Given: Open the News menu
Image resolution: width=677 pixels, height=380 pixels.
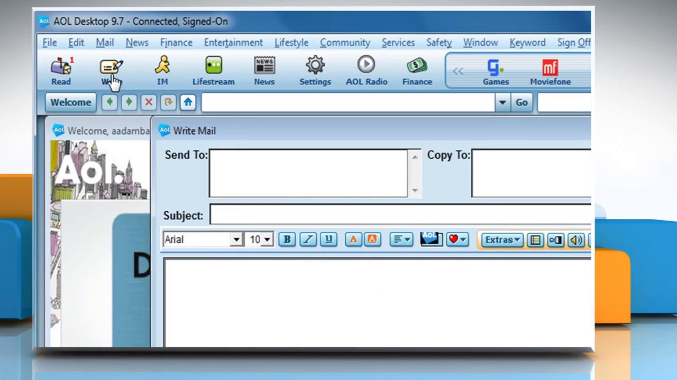Looking at the screenshot, I should [x=137, y=43].
